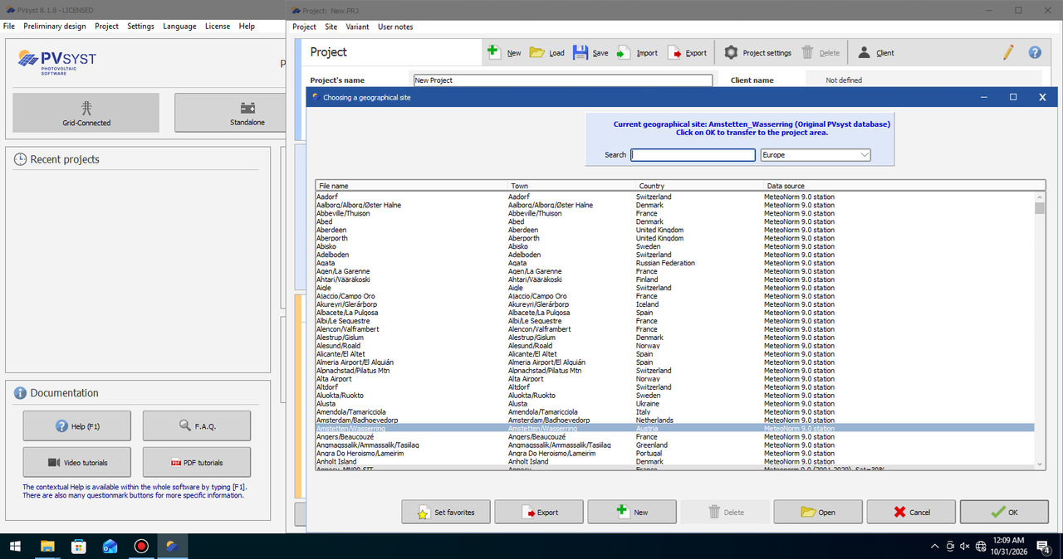Click the Import icon in Project toolbar
Screen dimensions: 1063x559
[x=624, y=52]
